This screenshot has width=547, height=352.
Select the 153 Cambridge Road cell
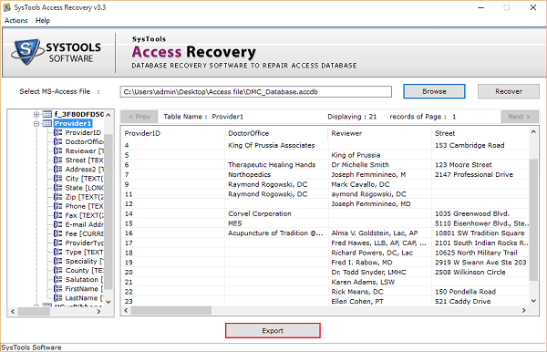tap(480, 146)
